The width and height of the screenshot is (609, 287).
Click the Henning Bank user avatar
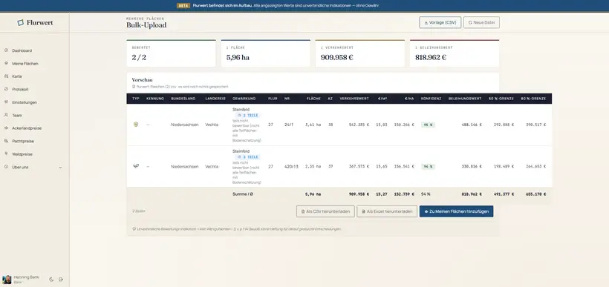(x=7, y=280)
